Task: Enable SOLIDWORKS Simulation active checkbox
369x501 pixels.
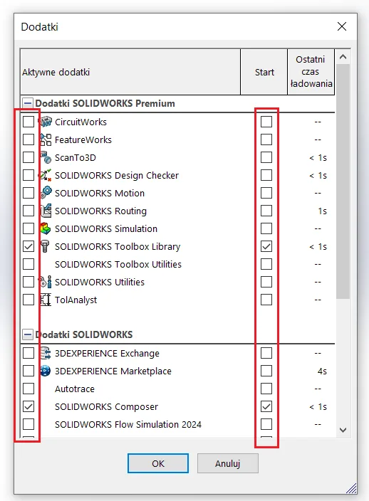Action: (28, 228)
